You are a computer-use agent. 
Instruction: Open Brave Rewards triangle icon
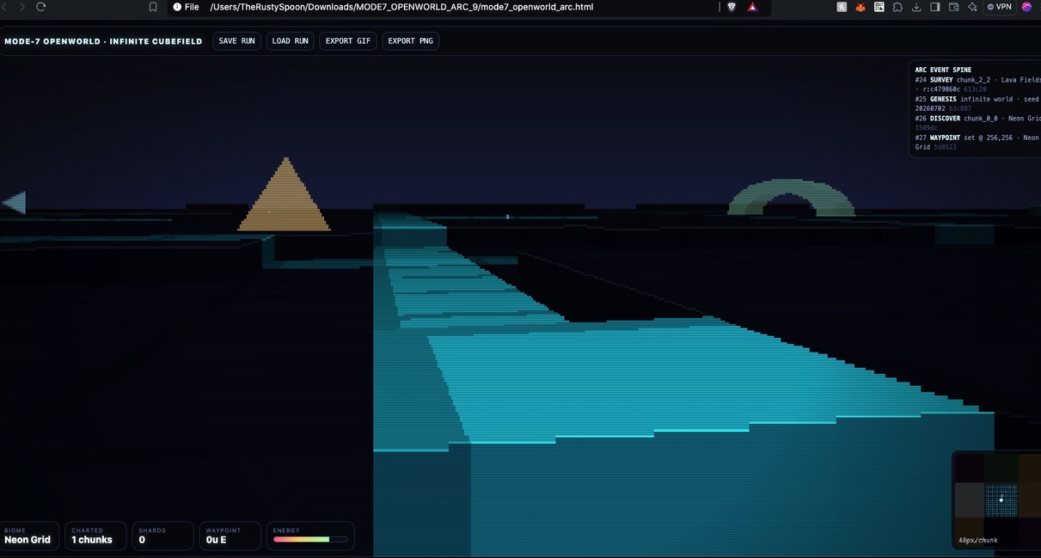[752, 7]
